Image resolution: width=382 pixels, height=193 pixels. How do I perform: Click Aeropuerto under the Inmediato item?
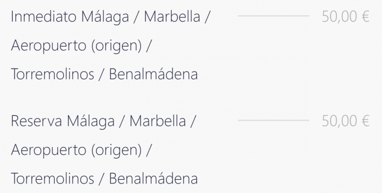(49, 45)
